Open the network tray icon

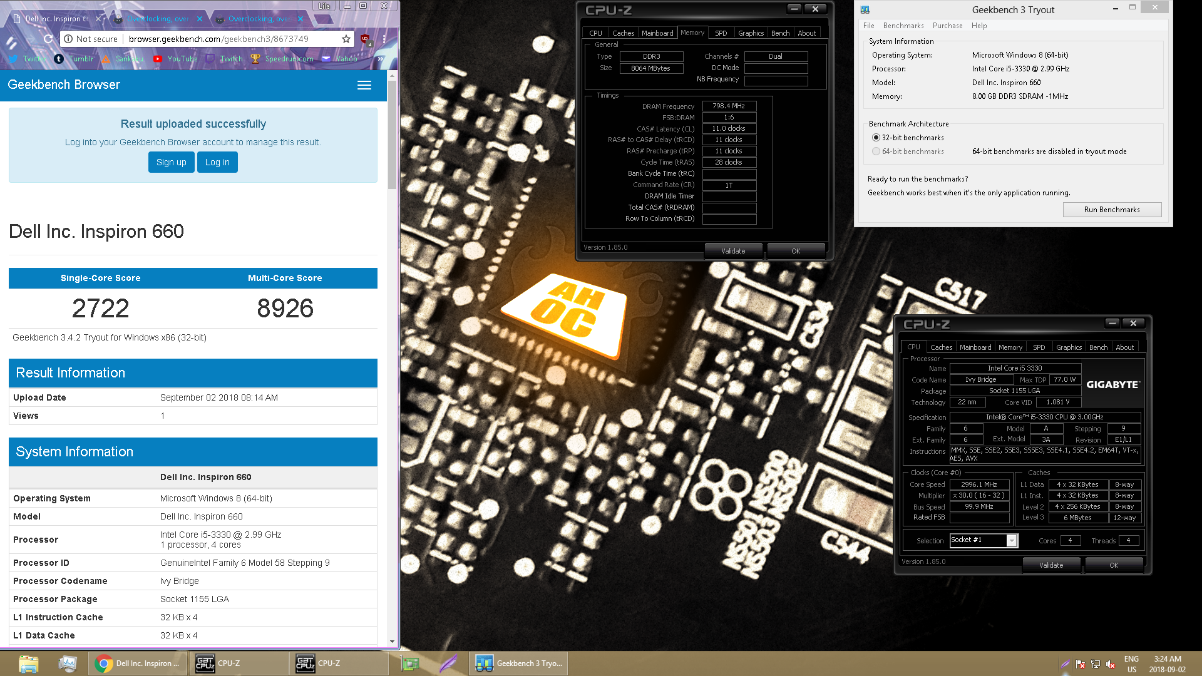pyautogui.click(x=1096, y=664)
